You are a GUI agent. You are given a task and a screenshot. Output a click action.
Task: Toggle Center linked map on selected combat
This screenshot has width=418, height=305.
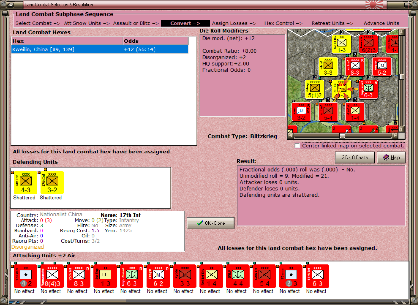[297, 146]
